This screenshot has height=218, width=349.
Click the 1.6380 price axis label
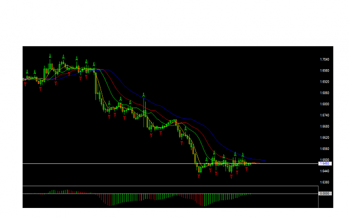(x=324, y=182)
